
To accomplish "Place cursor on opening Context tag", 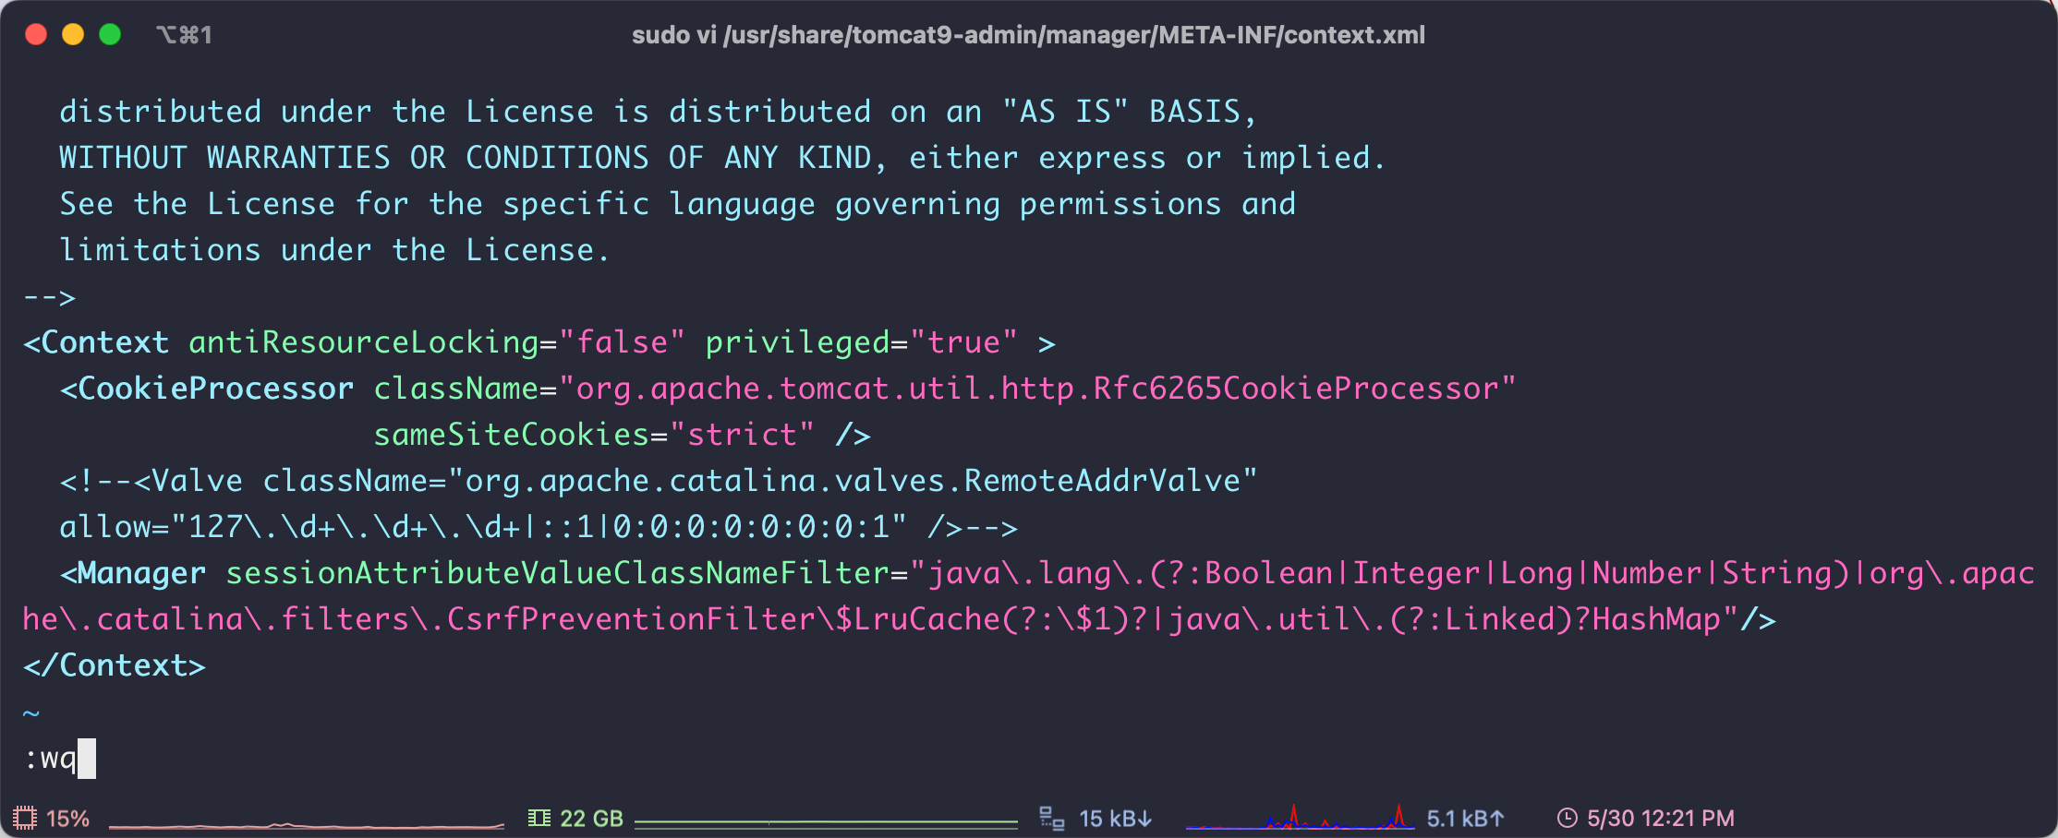I will [96, 342].
